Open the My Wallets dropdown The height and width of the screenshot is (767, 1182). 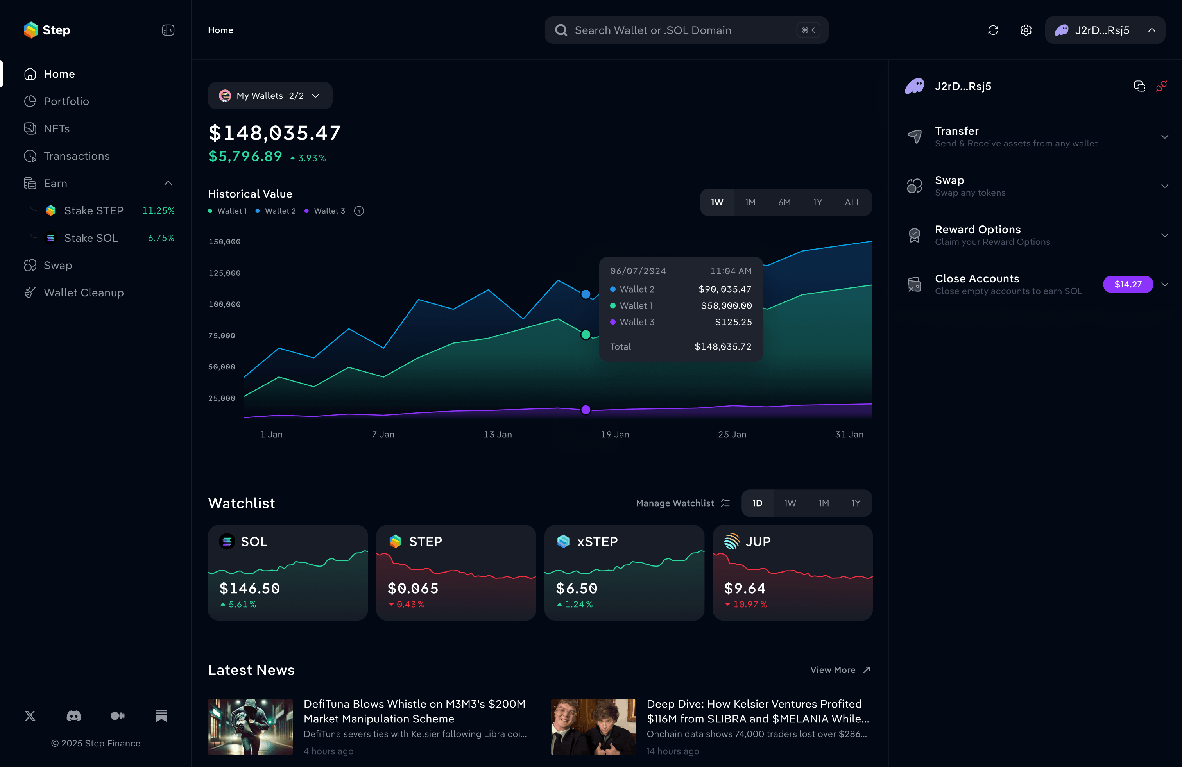[270, 96]
